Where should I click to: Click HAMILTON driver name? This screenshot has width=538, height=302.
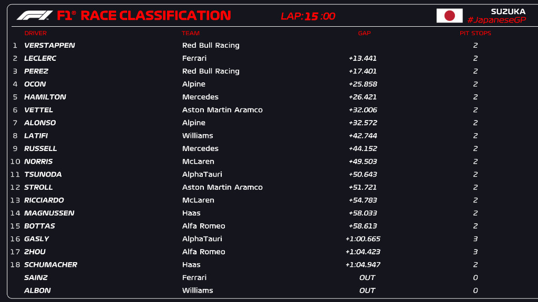(45, 97)
